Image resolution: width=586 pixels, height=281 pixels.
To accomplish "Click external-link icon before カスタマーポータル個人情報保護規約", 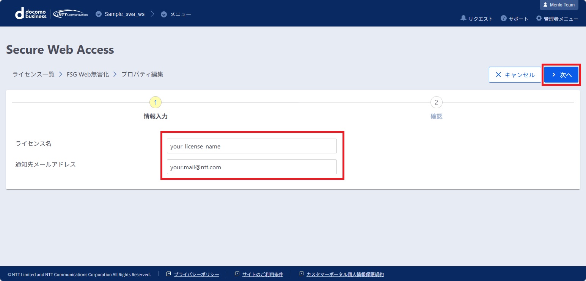I will (x=301, y=274).
